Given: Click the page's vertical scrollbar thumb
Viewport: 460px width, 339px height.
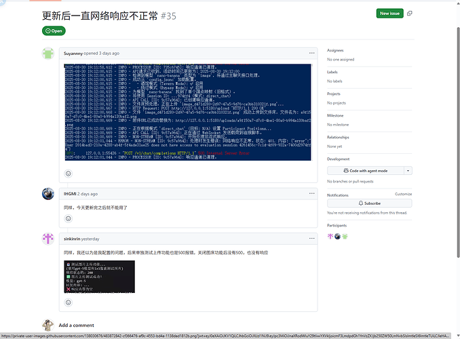Looking at the screenshot, I should pyautogui.click(x=458, y=142).
